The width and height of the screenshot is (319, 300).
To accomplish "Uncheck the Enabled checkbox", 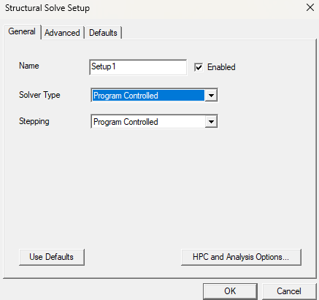I will (199, 67).
